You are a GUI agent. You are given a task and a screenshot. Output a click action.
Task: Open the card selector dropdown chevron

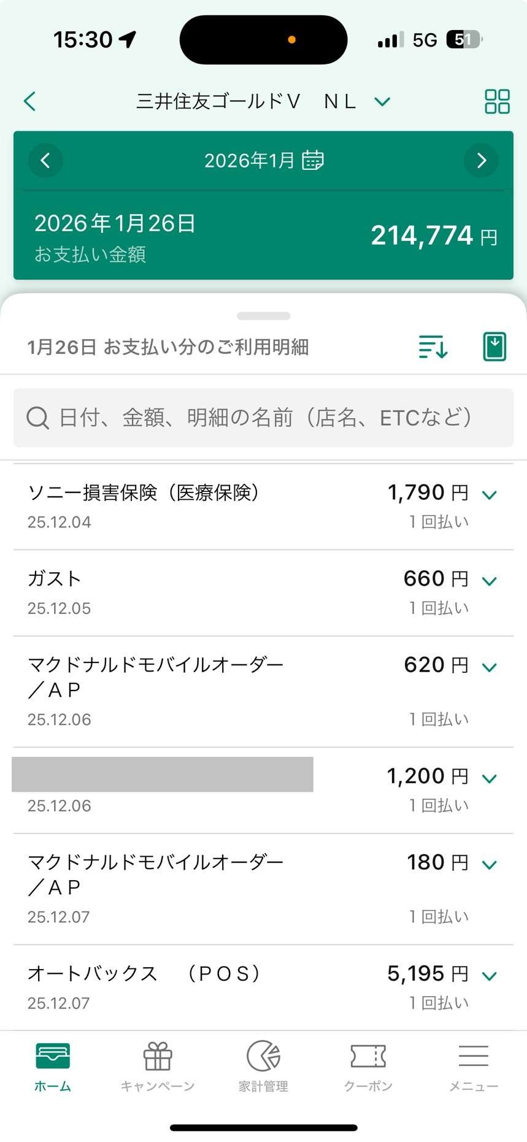382,102
